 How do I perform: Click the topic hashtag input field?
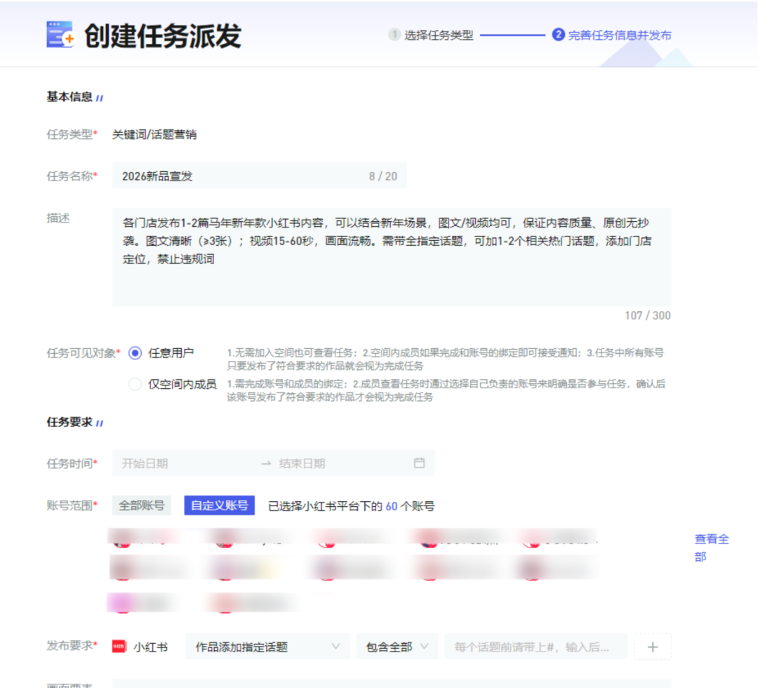click(x=536, y=647)
